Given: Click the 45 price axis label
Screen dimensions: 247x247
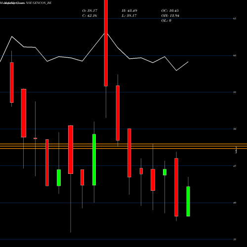Looking at the screenshot, I should point(235,166).
